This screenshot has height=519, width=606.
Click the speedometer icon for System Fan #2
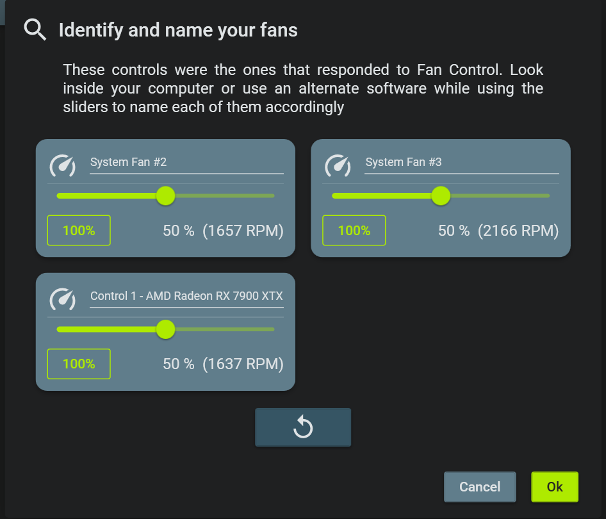point(63,165)
